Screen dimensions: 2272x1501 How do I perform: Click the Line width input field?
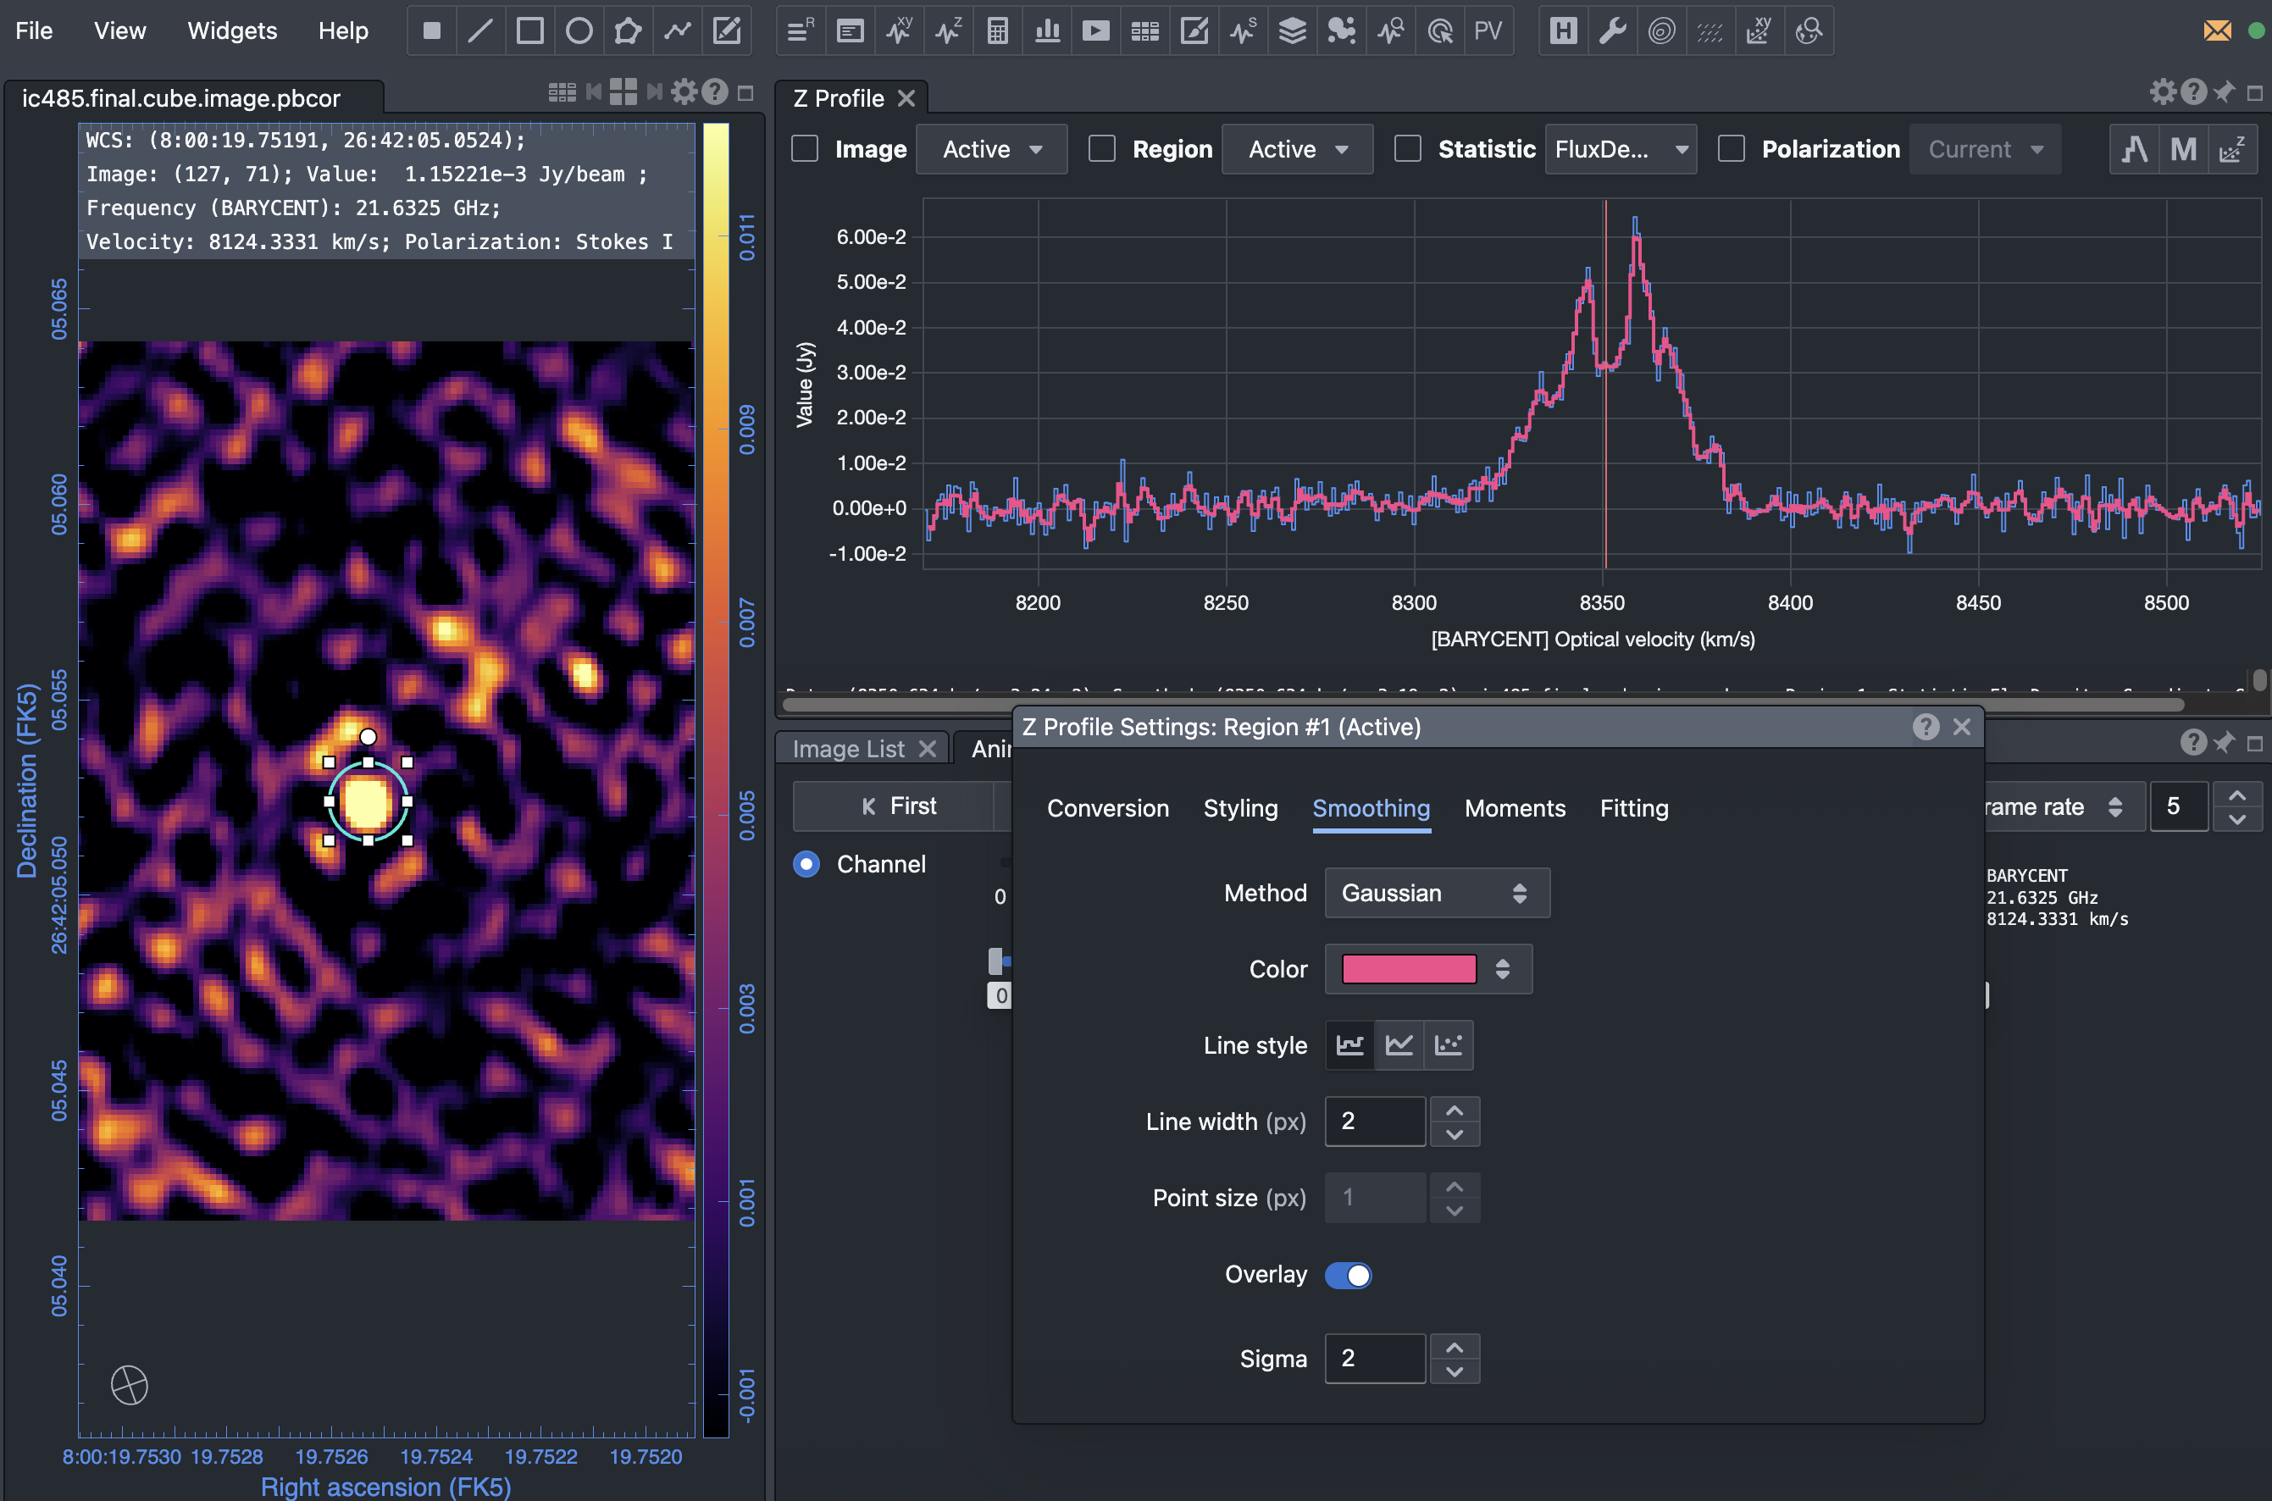(1375, 1121)
